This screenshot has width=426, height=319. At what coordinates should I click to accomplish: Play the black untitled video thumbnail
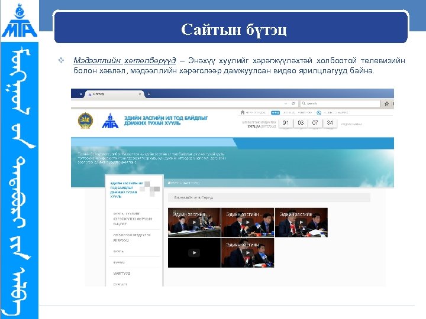pyautogui.click(x=194, y=253)
